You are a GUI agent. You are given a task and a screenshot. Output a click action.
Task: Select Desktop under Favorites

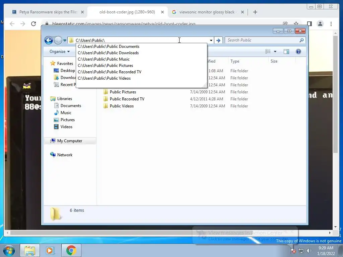click(x=68, y=71)
